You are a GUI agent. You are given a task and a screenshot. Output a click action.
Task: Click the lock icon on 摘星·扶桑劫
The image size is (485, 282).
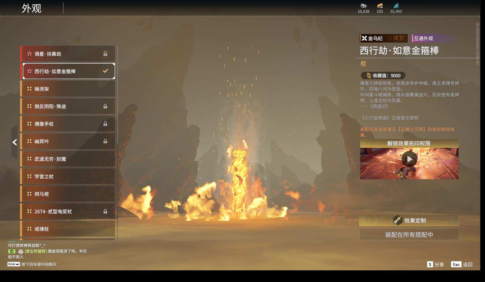105,54
